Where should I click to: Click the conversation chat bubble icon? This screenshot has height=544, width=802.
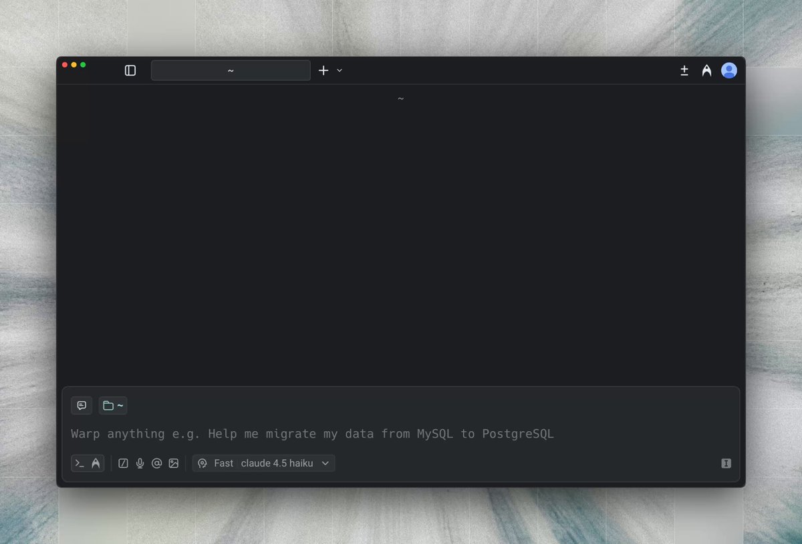(82, 405)
